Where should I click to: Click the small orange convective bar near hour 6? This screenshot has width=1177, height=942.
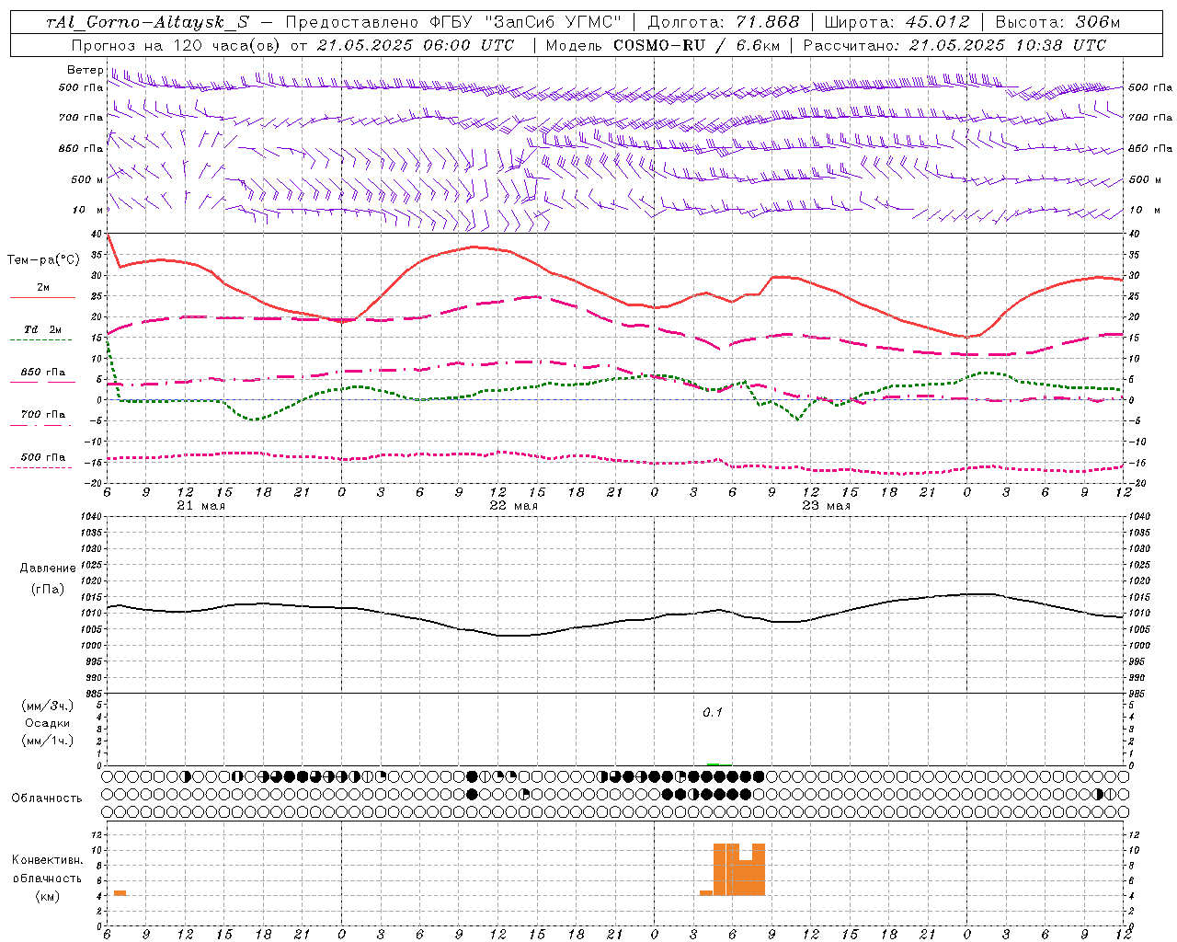point(120,892)
